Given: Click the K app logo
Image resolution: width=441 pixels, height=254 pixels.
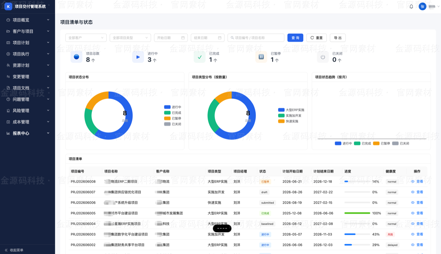Looking at the screenshot, I should click(x=8, y=7).
